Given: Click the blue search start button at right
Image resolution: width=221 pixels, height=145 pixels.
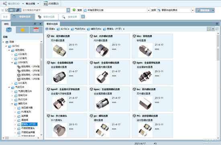Looking at the screenshot, I should pyautogui.click(x=204, y=10).
